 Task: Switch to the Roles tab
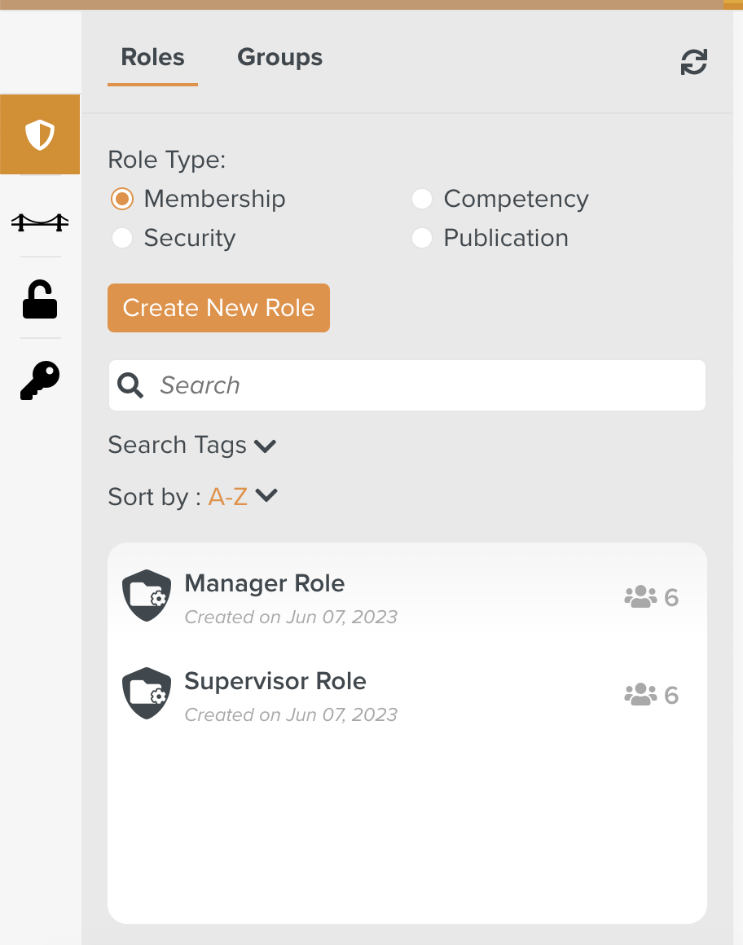(152, 58)
